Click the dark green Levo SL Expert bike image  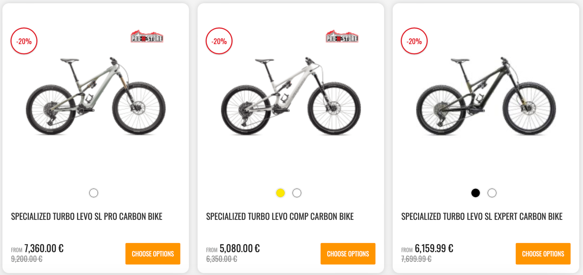coord(486,96)
